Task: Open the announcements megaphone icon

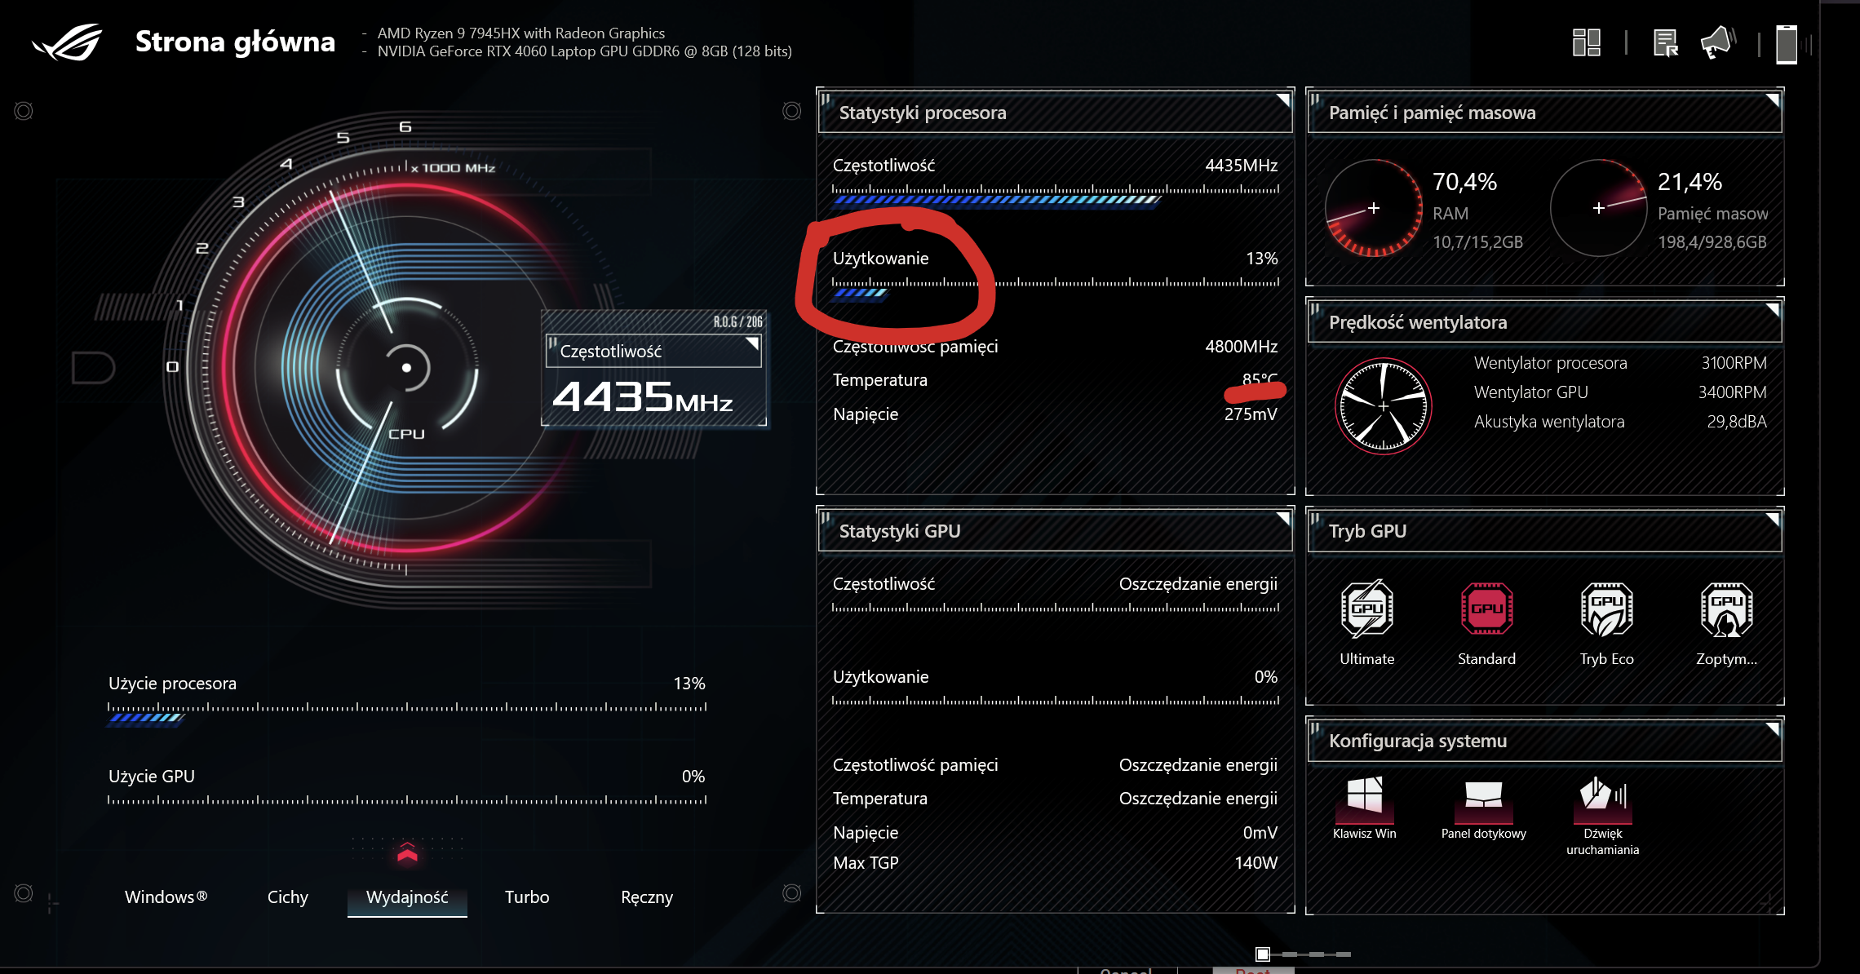Action: click(1716, 42)
